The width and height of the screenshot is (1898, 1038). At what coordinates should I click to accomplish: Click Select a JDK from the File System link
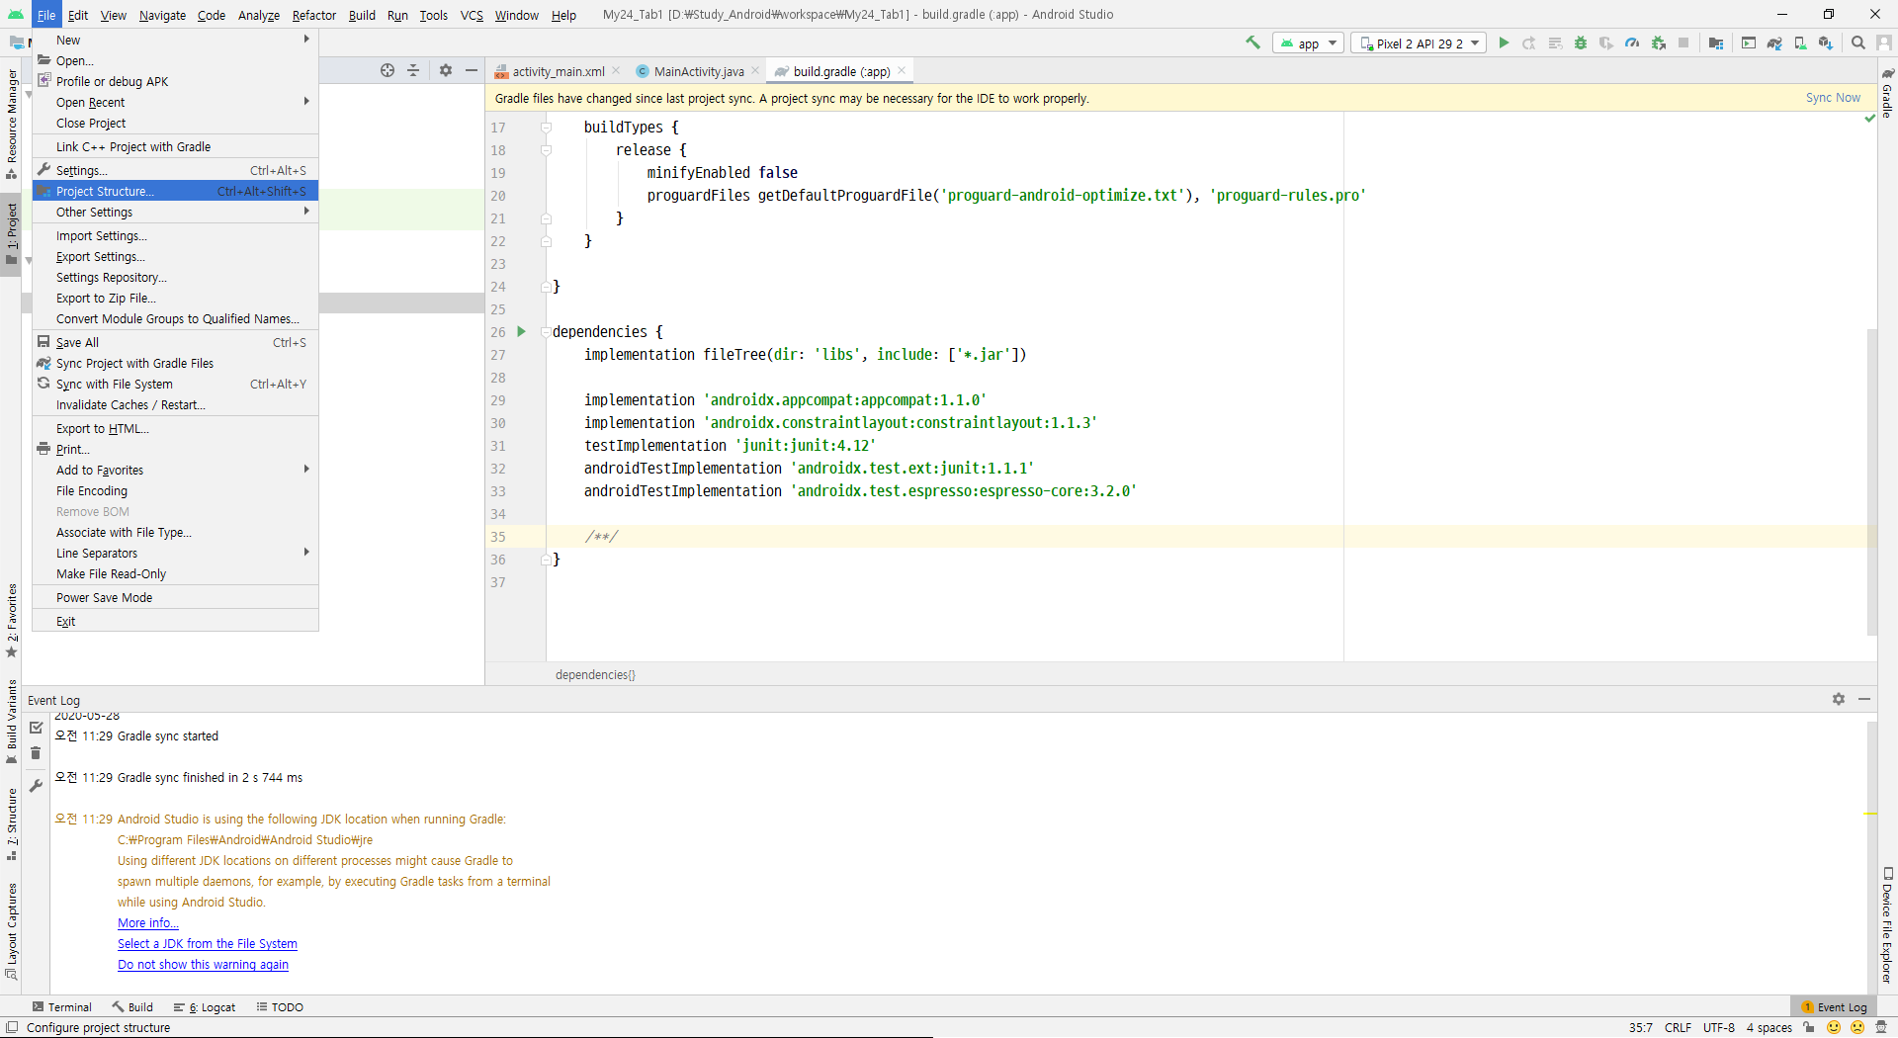point(208,944)
